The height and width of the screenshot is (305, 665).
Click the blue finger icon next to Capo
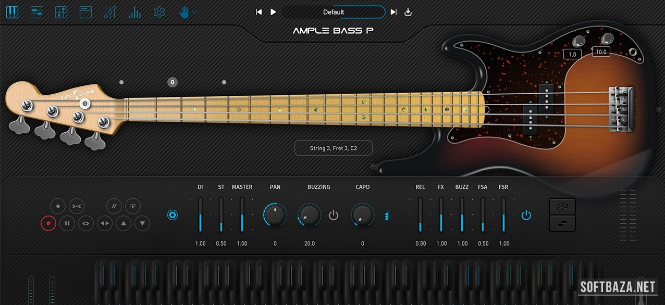pyautogui.click(x=386, y=215)
